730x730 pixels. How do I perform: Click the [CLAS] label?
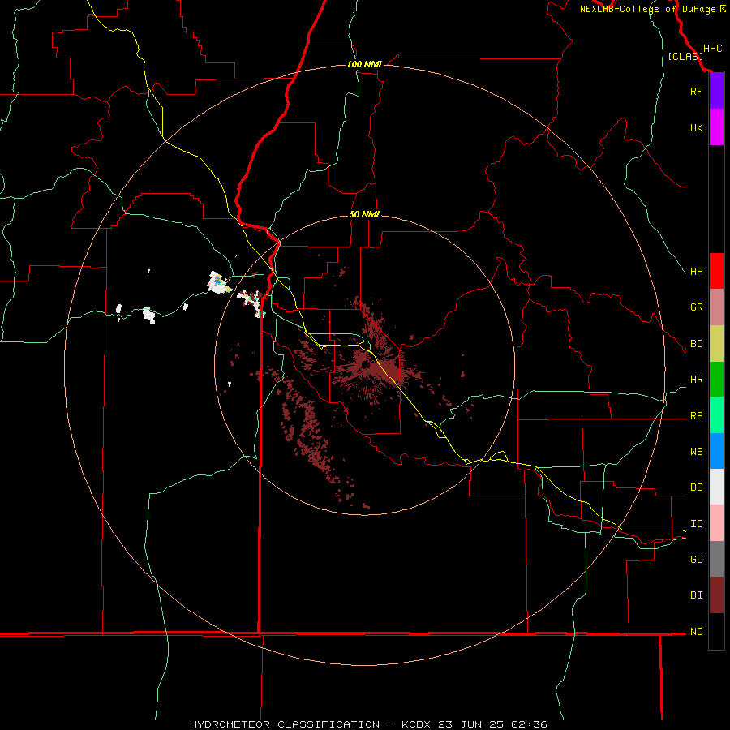click(x=685, y=56)
